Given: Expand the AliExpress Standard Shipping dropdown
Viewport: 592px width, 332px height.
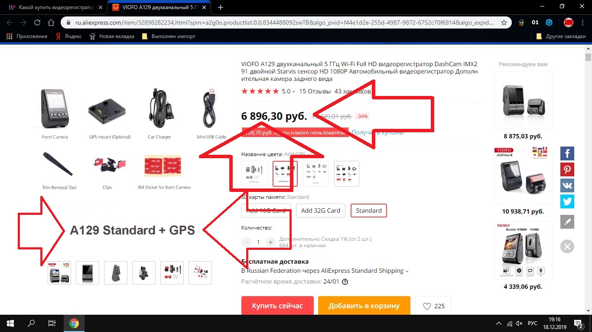Looking at the screenshot, I should click(x=407, y=271).
